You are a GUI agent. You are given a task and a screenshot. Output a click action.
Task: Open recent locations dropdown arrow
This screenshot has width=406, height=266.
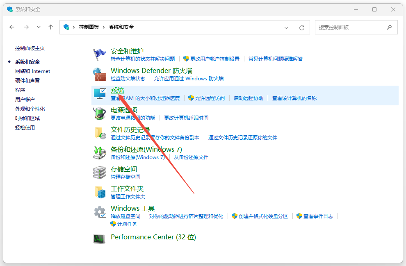(39, 27)
